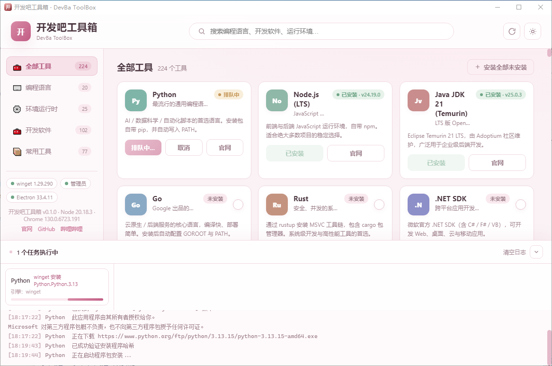Click the search magnifier icon
This screenshot has height=366, width=552.
point(202,31)
